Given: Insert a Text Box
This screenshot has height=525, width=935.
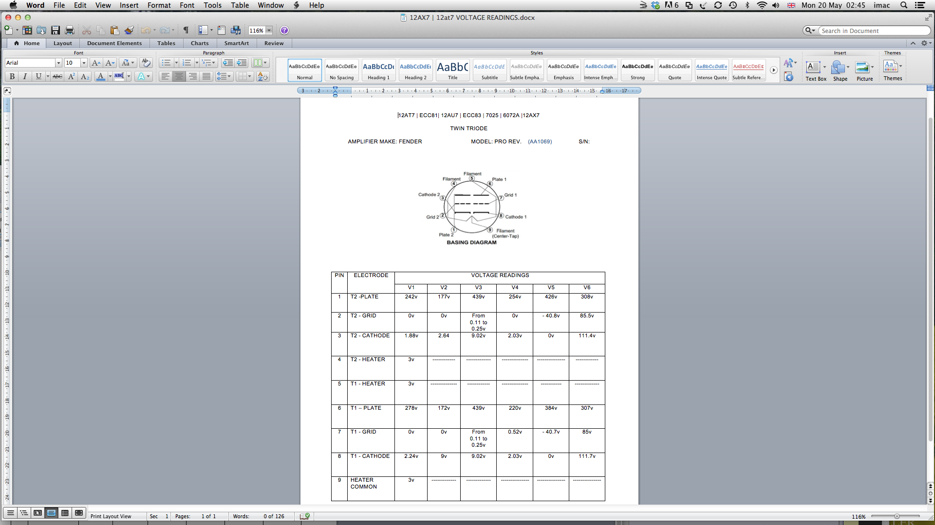Looking at the screenshot, I should click(x=816, y=70).
